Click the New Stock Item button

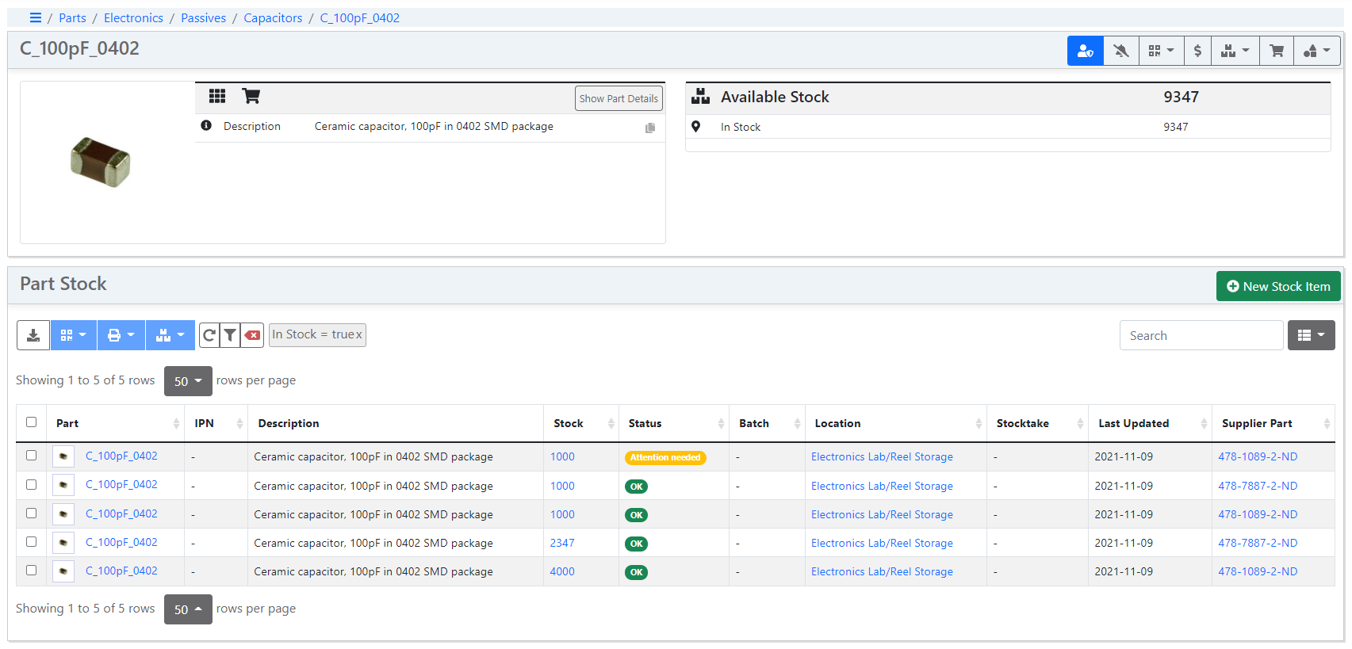tap(1278, 286)
